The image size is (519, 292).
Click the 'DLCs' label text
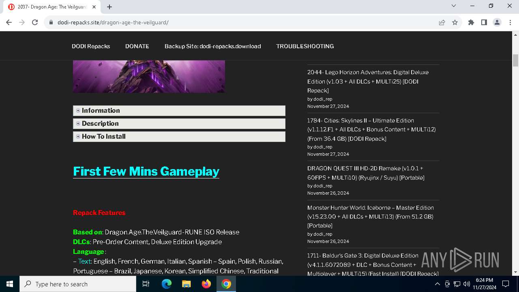click(81, 242)
